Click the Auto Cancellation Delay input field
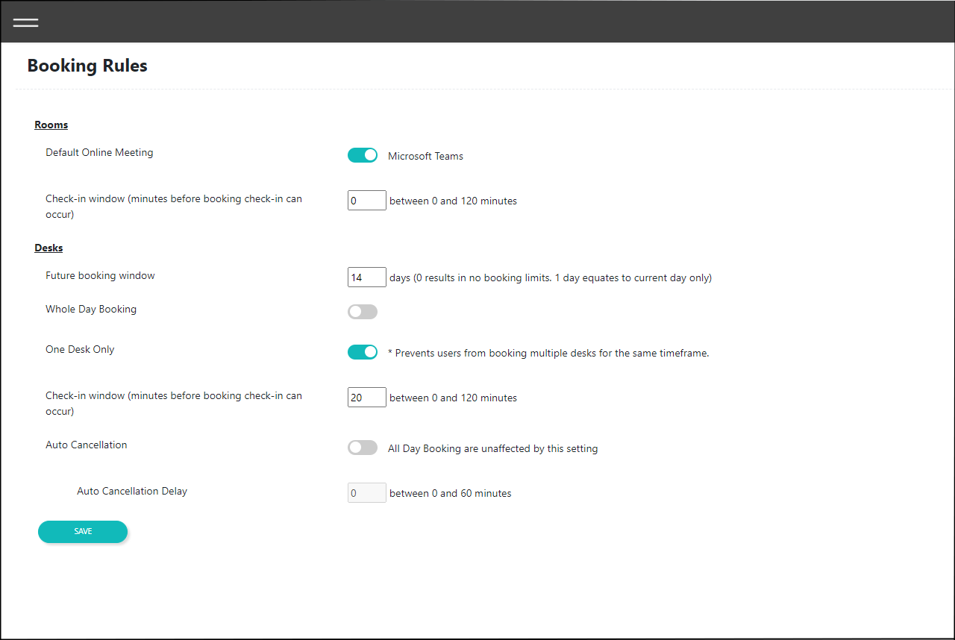The height and width of the screenshot is (640, 955). (x=366, y=492)
